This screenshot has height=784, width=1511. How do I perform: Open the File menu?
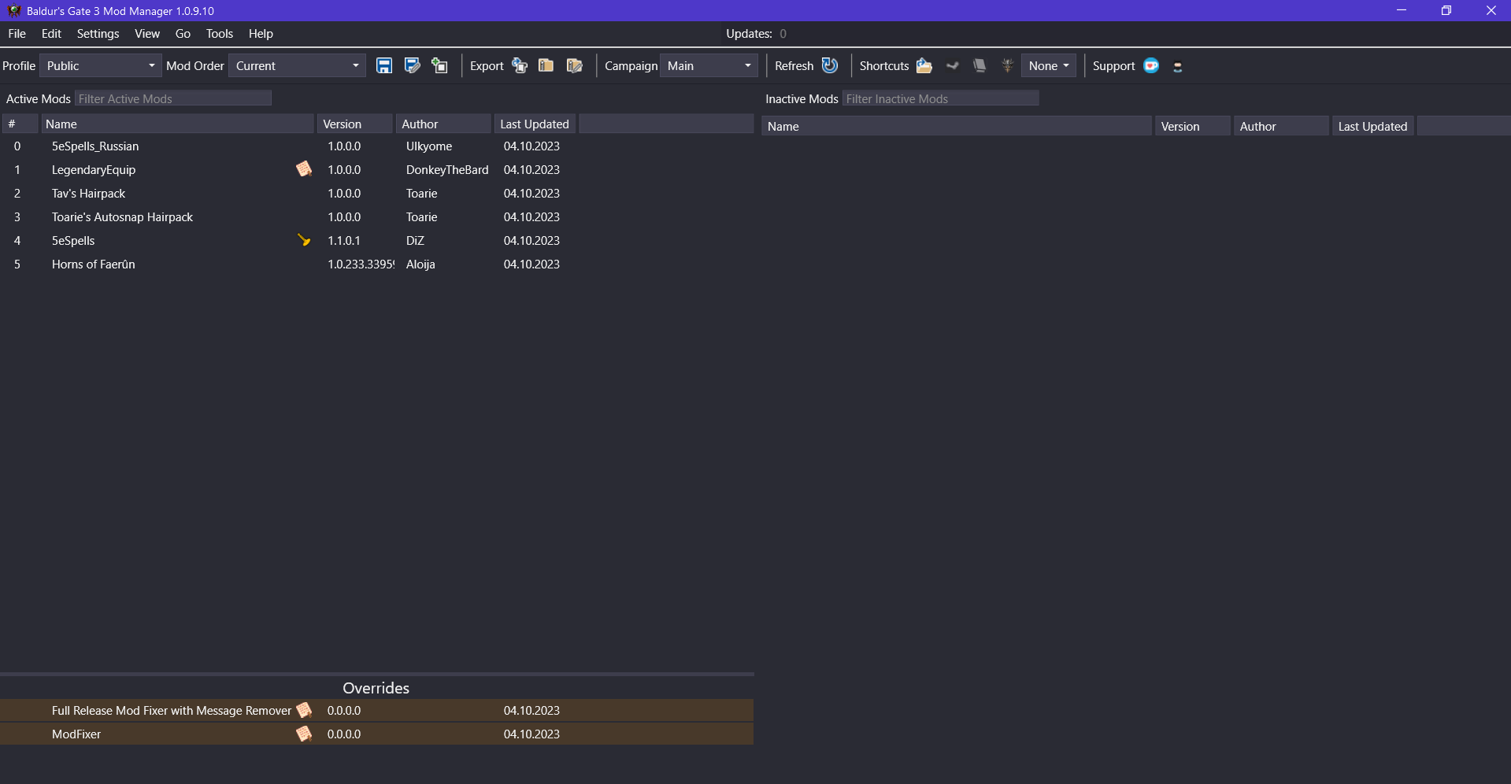tap(17, 34)
